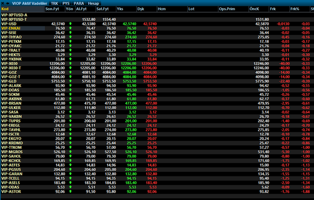This screenshot has height=200, width=314.
Task: Click the green up arrow in VIP-KCHOL row
Action: pos(71,161)
